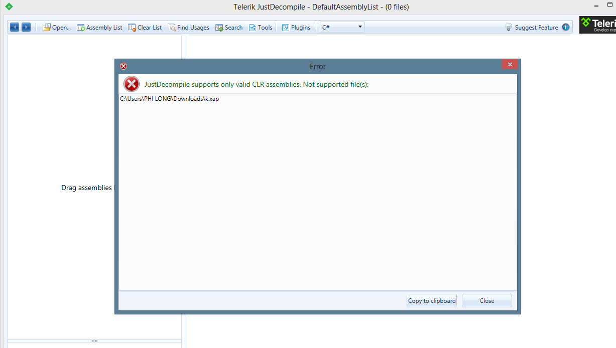
Task: Click the forward navigation arrow icon
Action: point(26,27)
